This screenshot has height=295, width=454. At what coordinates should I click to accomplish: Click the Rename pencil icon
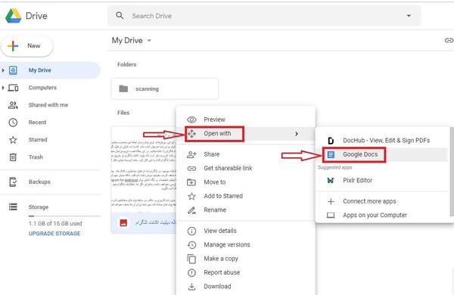tap(191, 210)
